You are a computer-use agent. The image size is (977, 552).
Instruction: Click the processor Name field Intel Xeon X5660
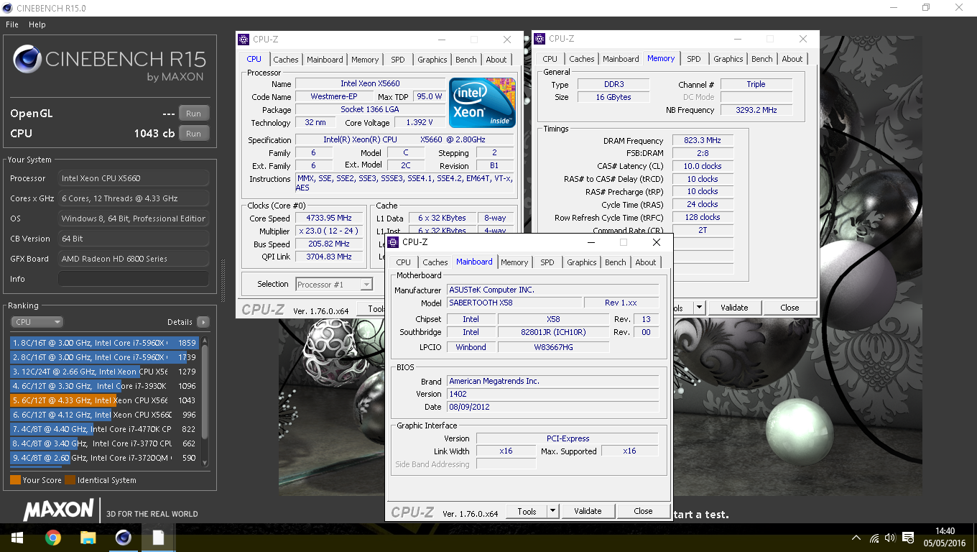[370, 84]
